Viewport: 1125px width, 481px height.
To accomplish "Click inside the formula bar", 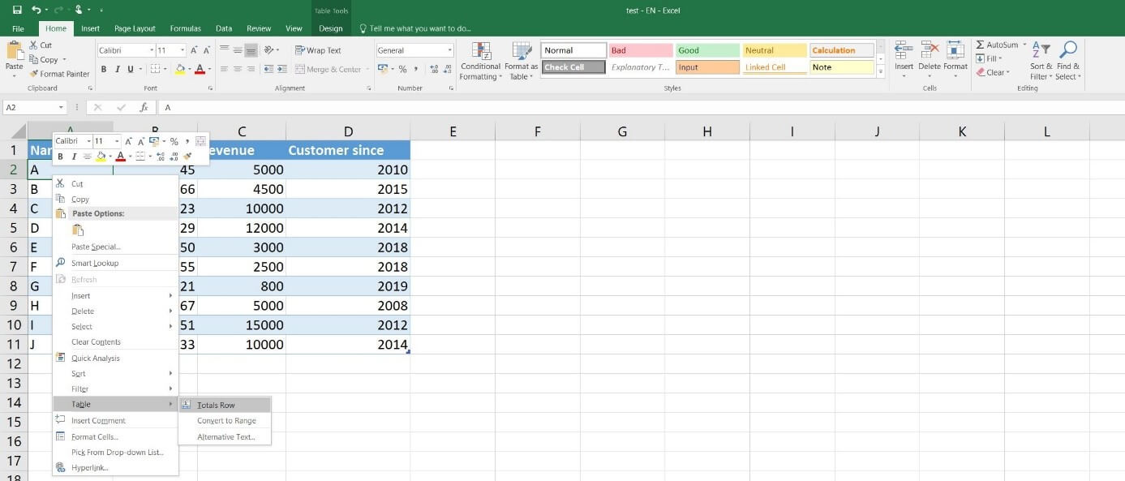I will pos(324,106).
